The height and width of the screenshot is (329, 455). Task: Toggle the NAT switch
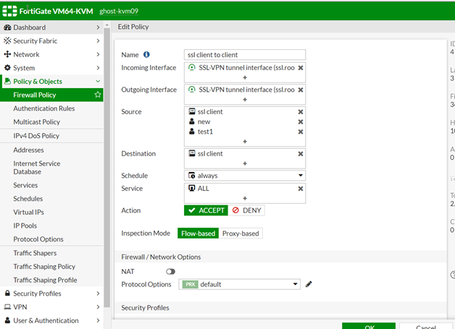(171, 271)
